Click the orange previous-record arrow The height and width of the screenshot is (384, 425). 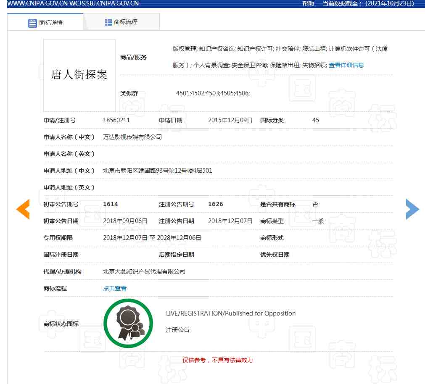pyautogui.click(x=23, y=209)
